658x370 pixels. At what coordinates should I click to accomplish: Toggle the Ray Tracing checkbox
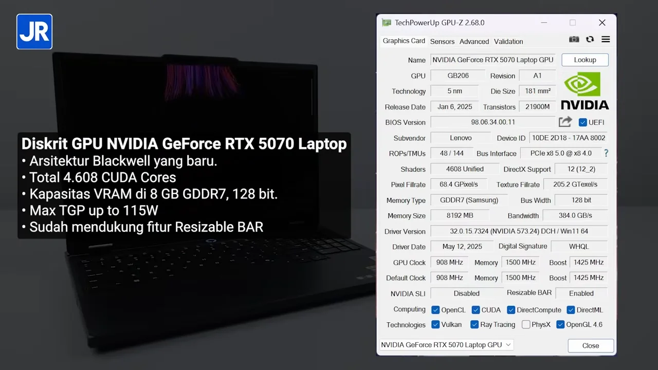tap(474, 325)
